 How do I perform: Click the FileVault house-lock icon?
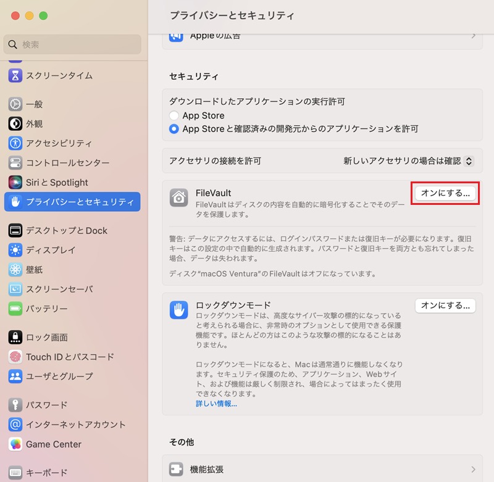coord(179,197)
